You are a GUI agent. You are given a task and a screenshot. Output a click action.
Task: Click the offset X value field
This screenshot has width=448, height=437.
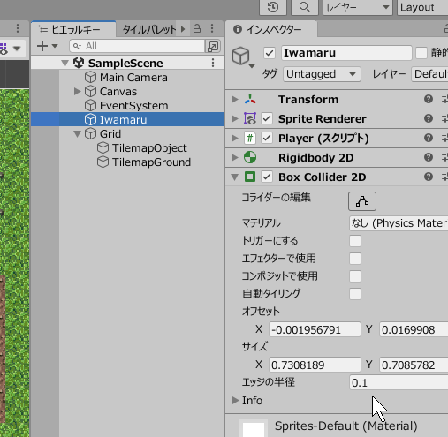pos(315,329)
